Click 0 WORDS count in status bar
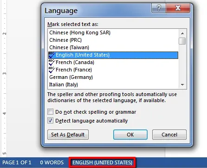Screen dimensions: 207x168 52,162
